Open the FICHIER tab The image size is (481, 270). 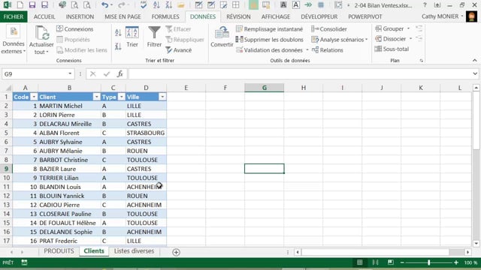point(14,16)
